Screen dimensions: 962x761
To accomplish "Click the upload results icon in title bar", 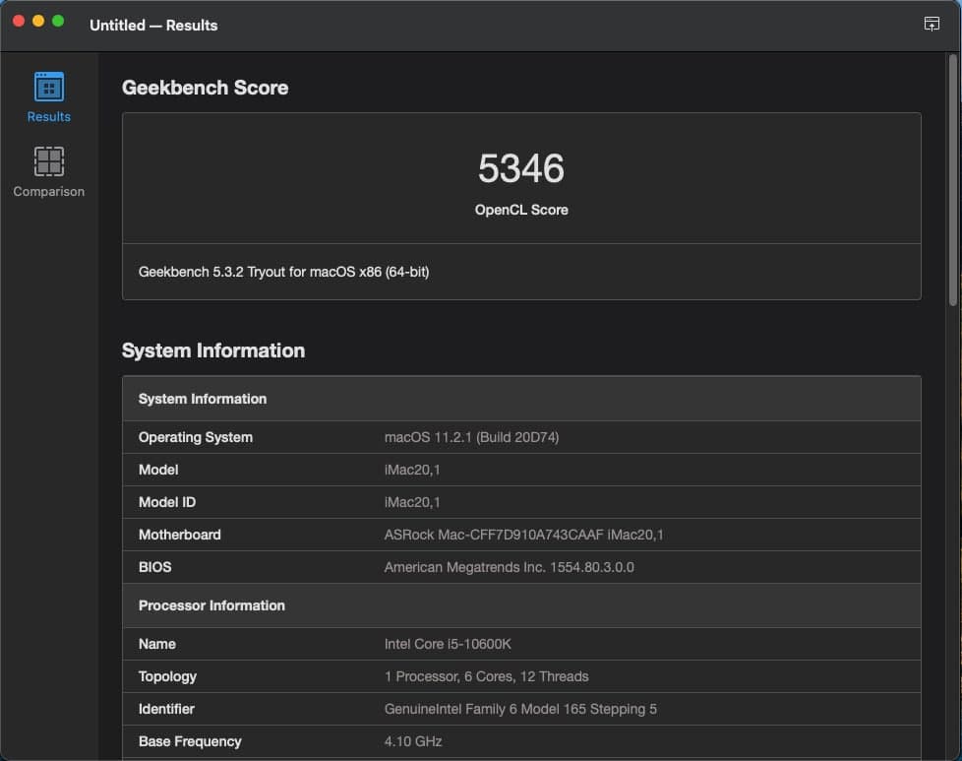I will pyautogui.click(x=932, y=24).
